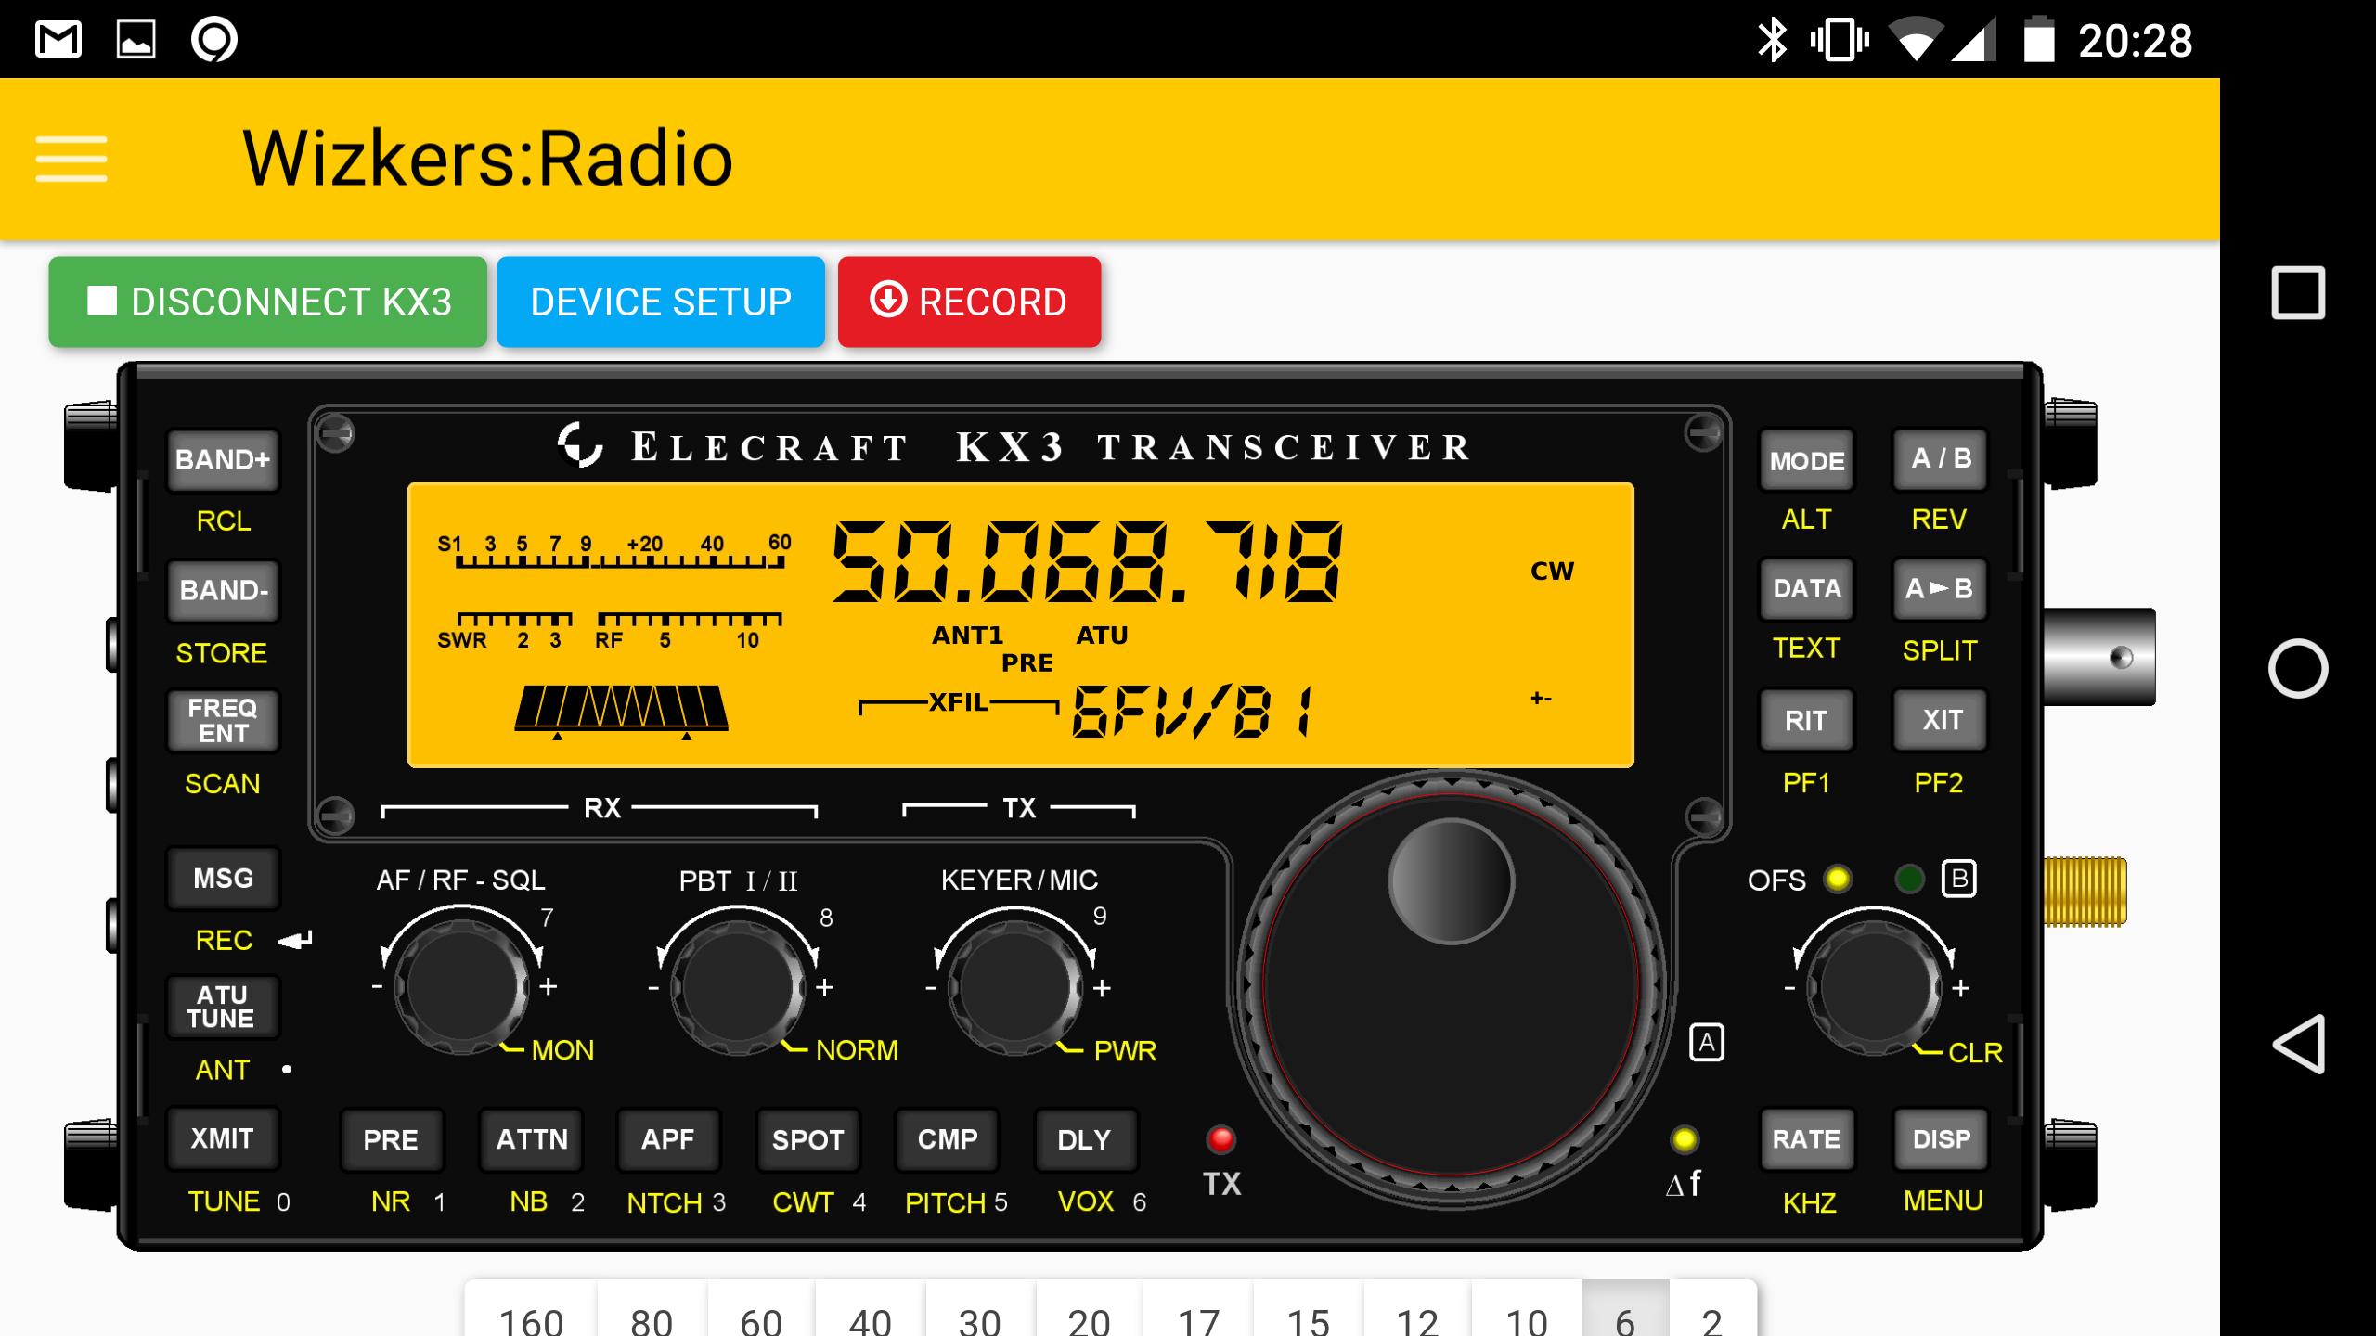The image size is (2376, 1336).
Task: Click the S-meter scale on display
Action: 613,551
